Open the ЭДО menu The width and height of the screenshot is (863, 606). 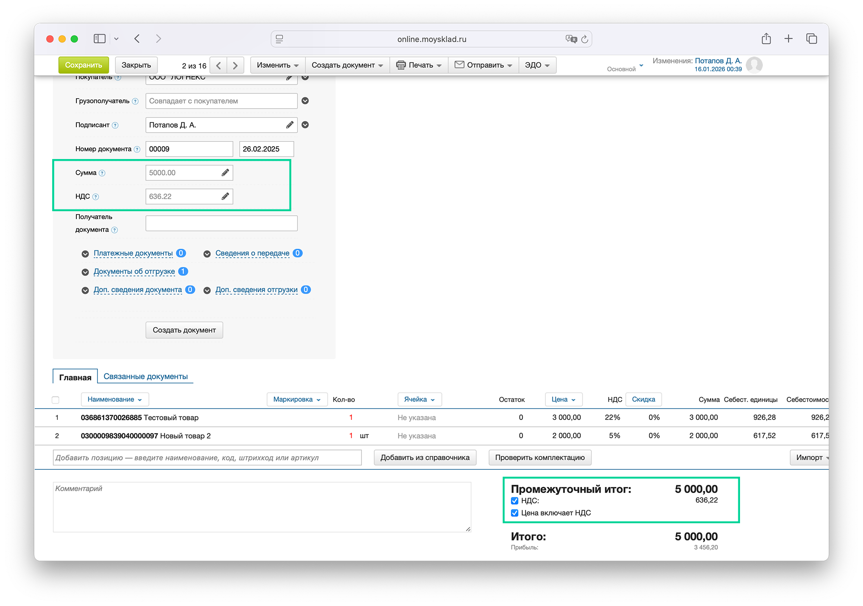coord(537,65)
